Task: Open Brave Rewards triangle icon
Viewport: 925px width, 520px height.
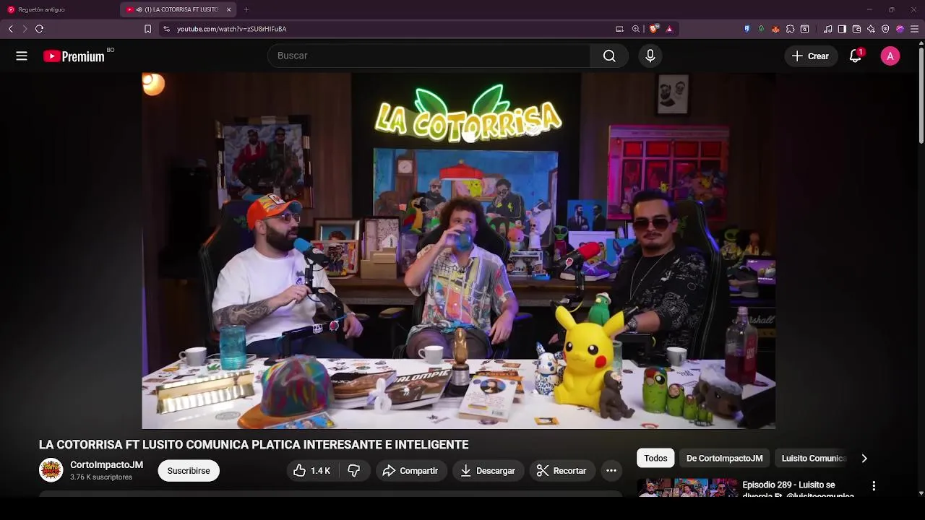Action: 669,29
